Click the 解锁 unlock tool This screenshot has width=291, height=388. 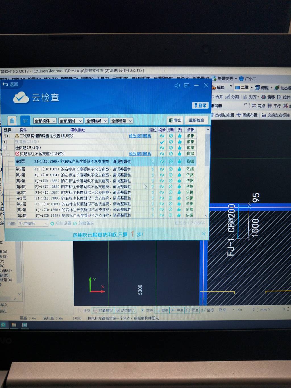tap(218, 87)
